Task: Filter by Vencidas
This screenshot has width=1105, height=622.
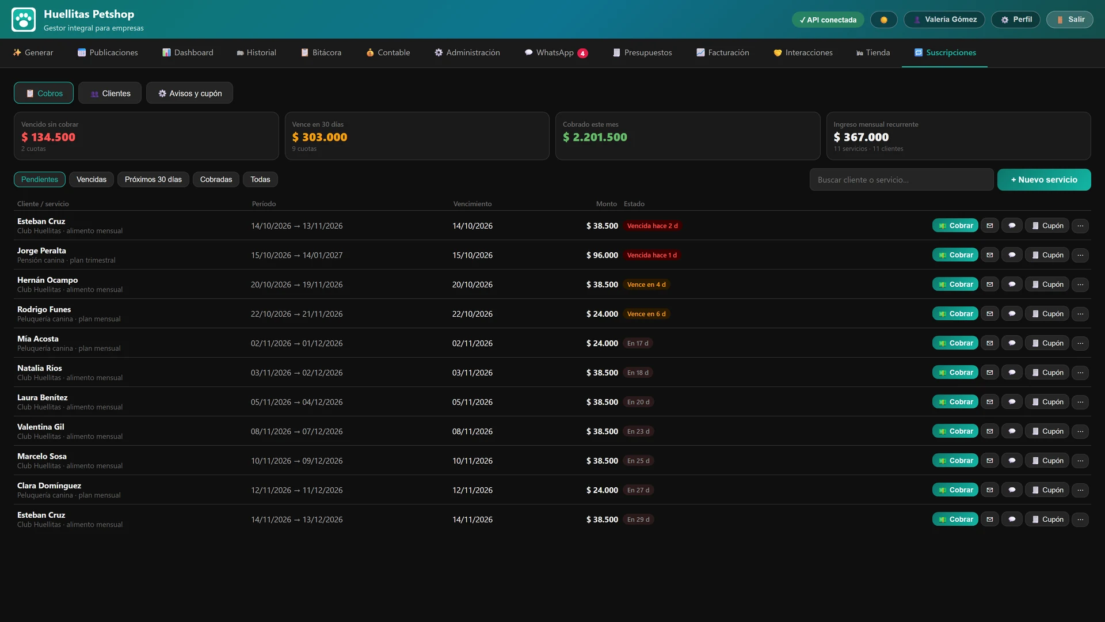Action: click(92, 180)
